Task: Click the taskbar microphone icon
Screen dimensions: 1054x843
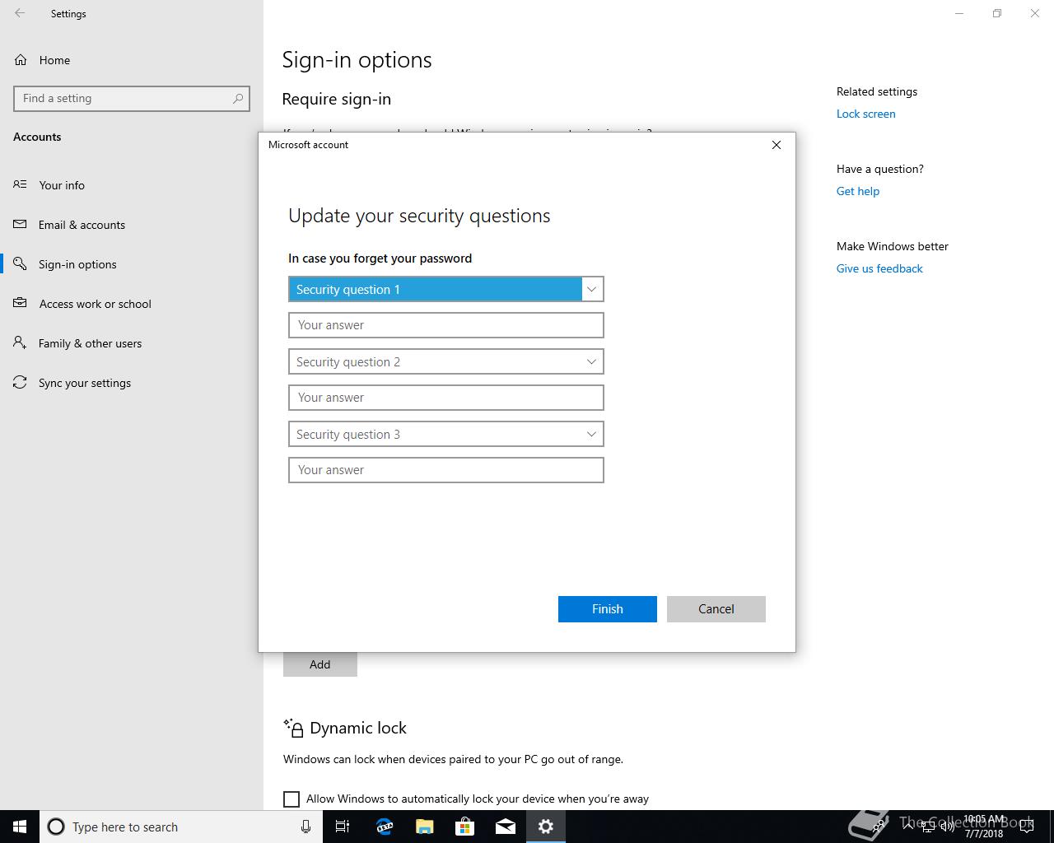Action: pos(305,827)
